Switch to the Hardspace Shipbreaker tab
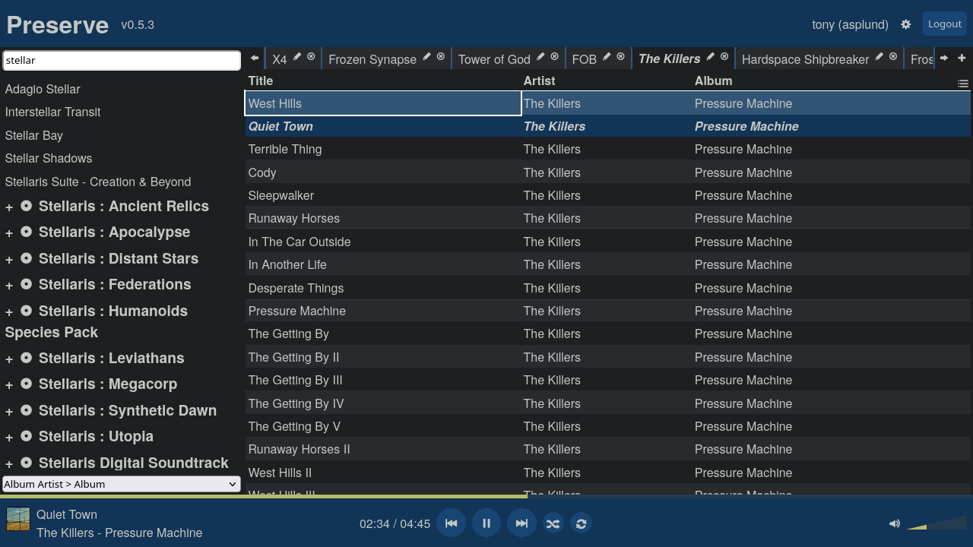The width and height of the screenshot is (973, 547). pos(804,59)
